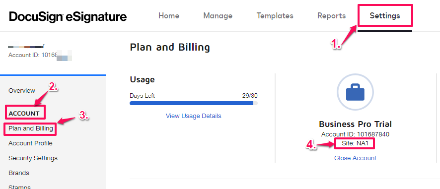Click the briefcase plan icon

click(x=355, y=94)
